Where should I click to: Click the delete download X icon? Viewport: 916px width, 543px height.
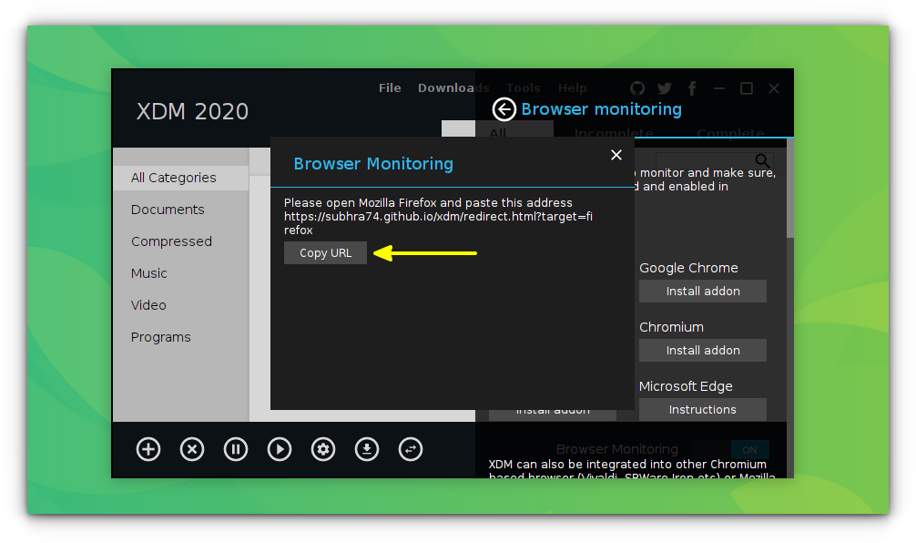click(192, 449)
